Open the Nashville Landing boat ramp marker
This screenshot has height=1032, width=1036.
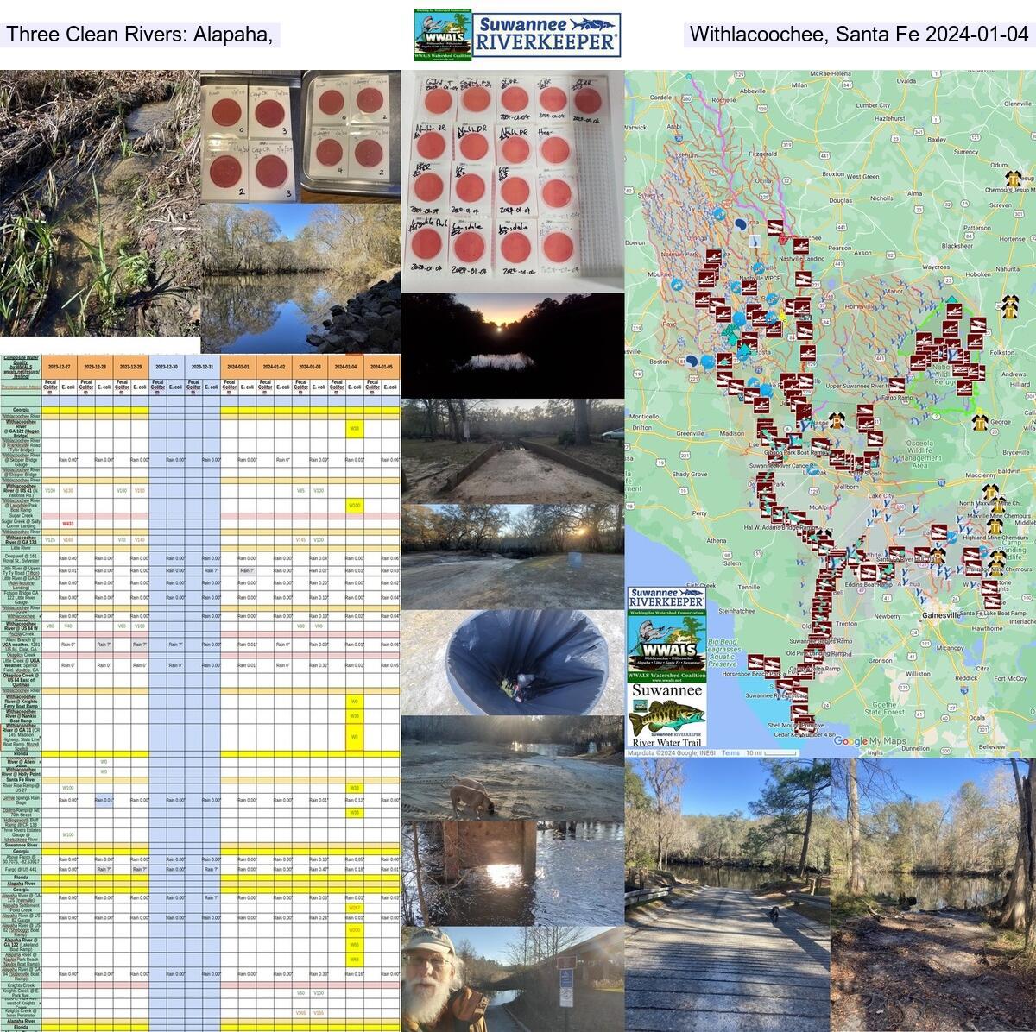tap(800, 245)
